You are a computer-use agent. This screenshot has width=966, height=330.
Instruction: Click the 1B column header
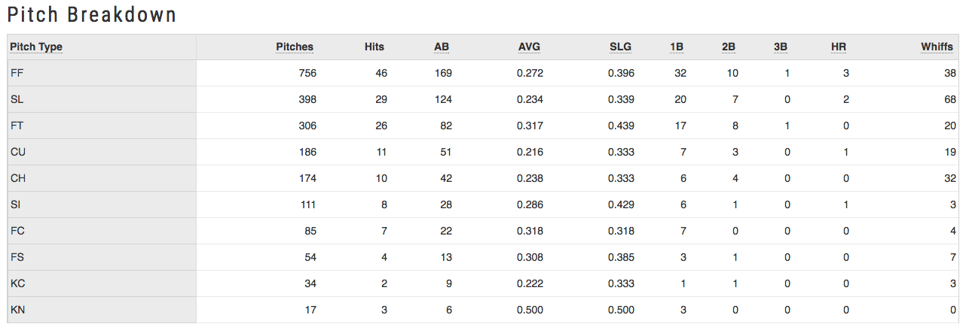(x=677, y=47)
